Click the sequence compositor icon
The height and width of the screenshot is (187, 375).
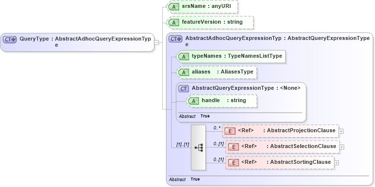tap(198, 148)
